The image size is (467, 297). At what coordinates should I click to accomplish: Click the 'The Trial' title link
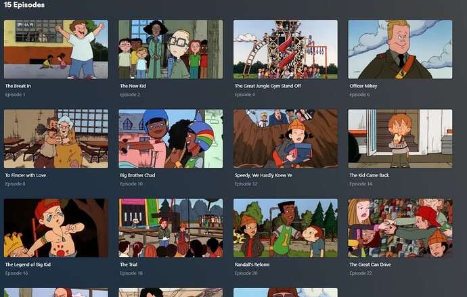tap(129, 265)
